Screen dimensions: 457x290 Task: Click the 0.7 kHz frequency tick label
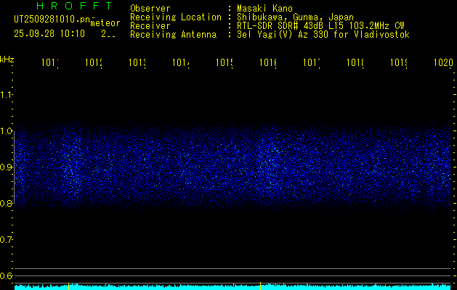pos(7,240)
